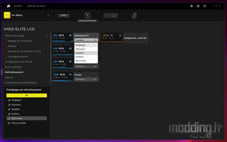Click the gear icon beside 438 RPM
The height and width of the screenshot is (142, 227).
point(70,48)
